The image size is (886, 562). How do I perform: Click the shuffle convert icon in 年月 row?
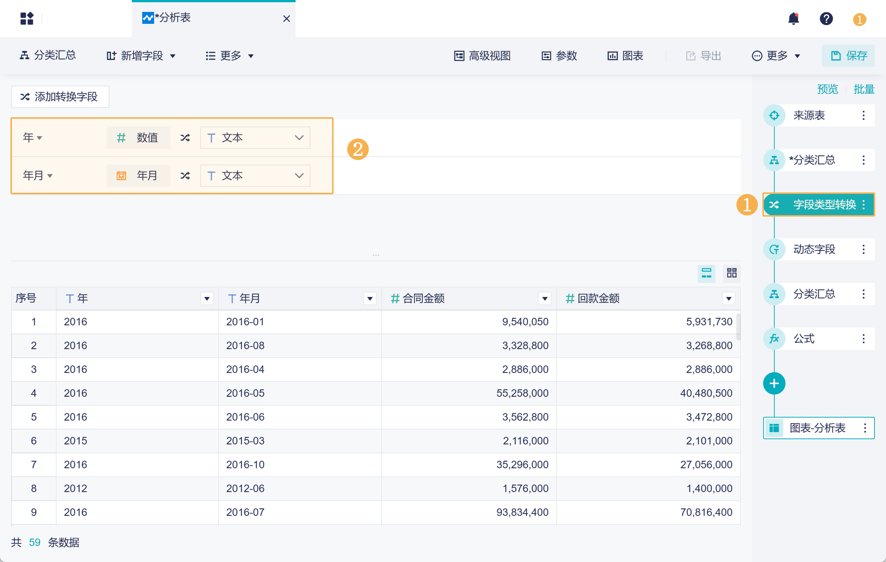pos(185,175)
